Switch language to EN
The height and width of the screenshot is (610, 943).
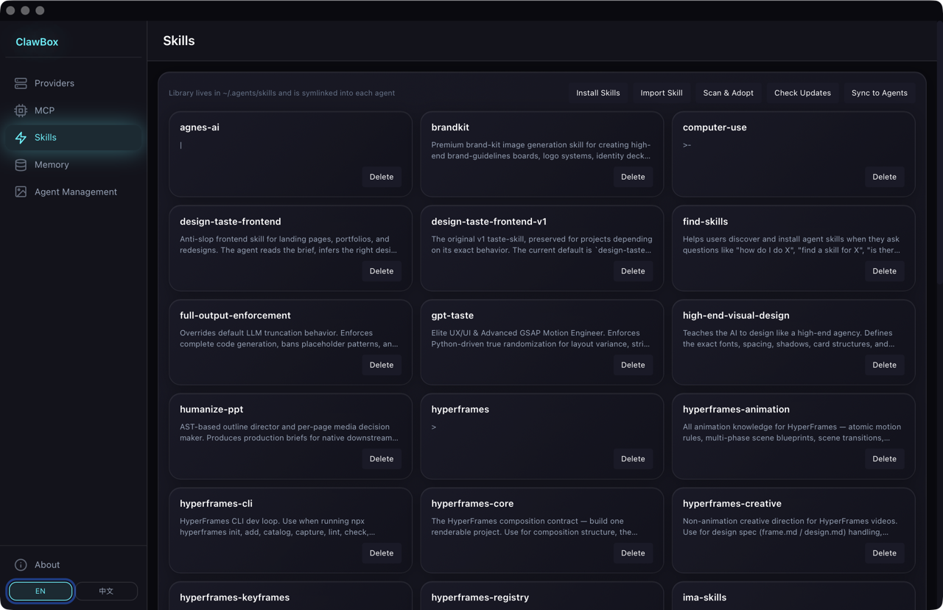tap(41, 591)
